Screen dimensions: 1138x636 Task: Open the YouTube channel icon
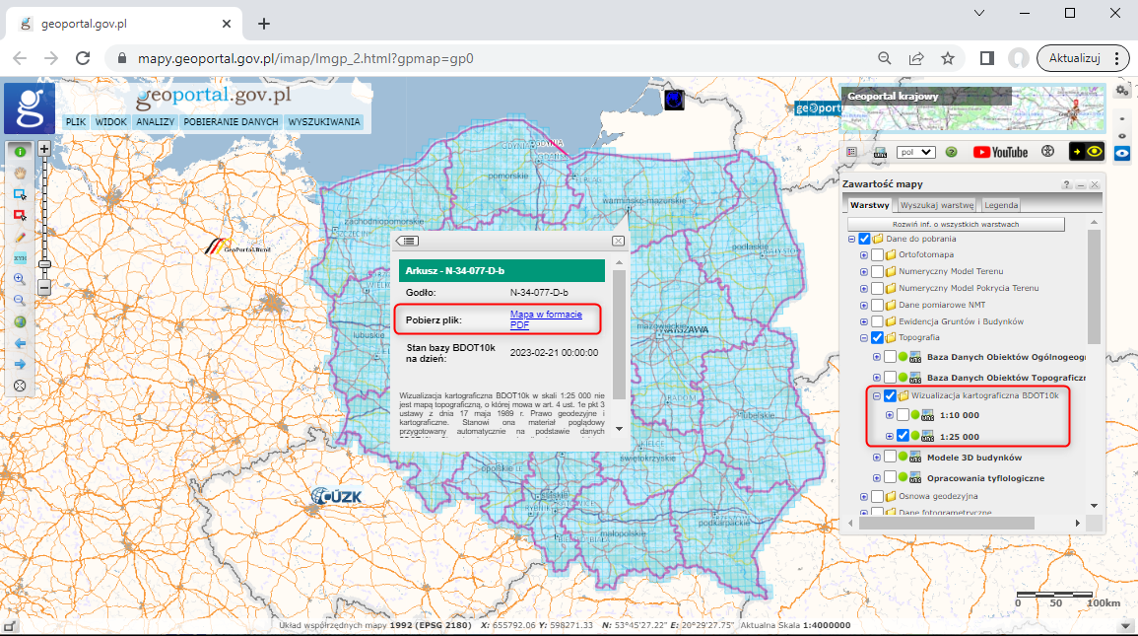pos(1000,152)
